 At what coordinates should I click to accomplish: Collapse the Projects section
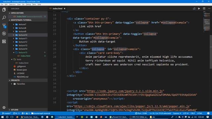(28, 80)
